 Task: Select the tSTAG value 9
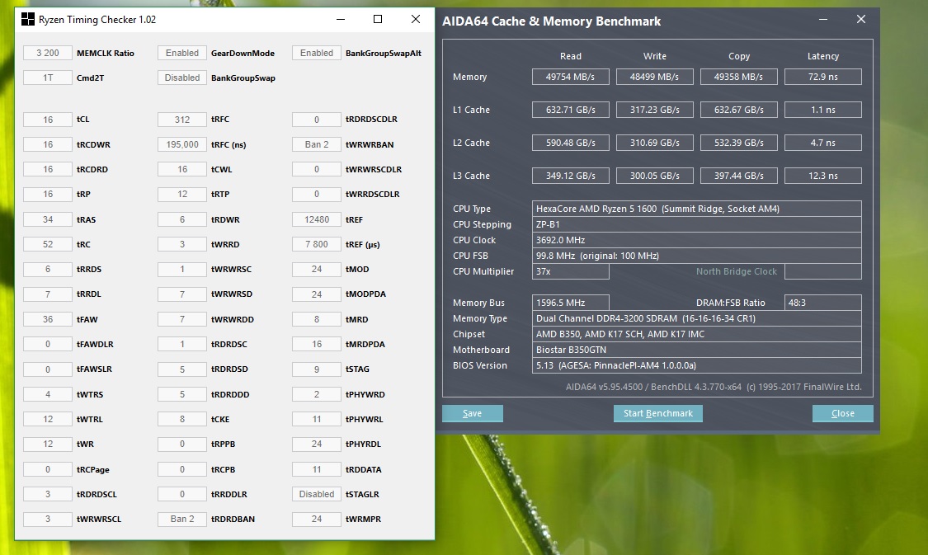317,369
